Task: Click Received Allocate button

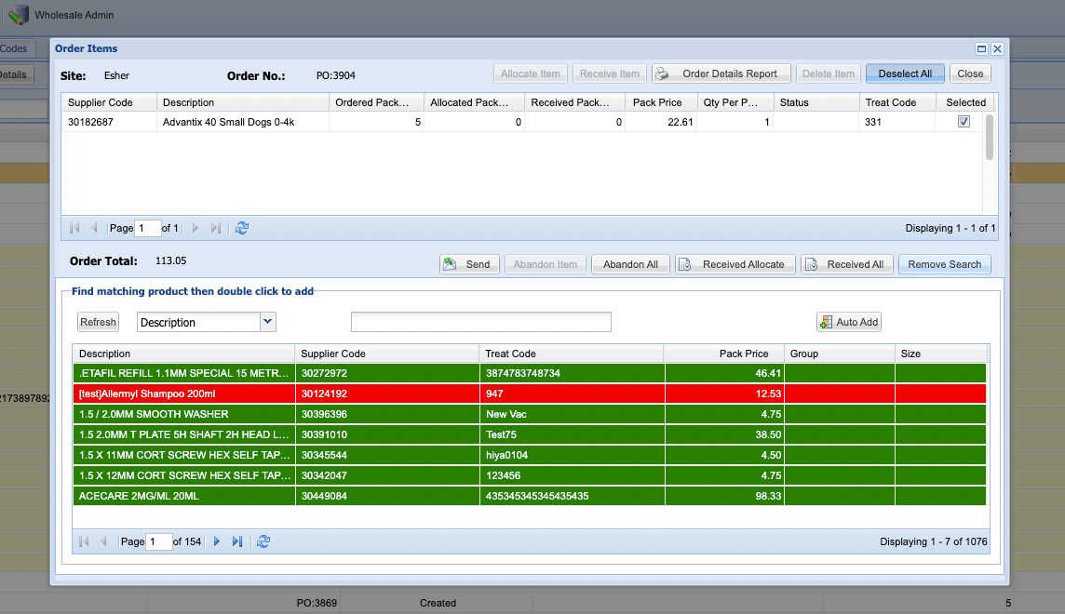Action: [x=735, y=264]
